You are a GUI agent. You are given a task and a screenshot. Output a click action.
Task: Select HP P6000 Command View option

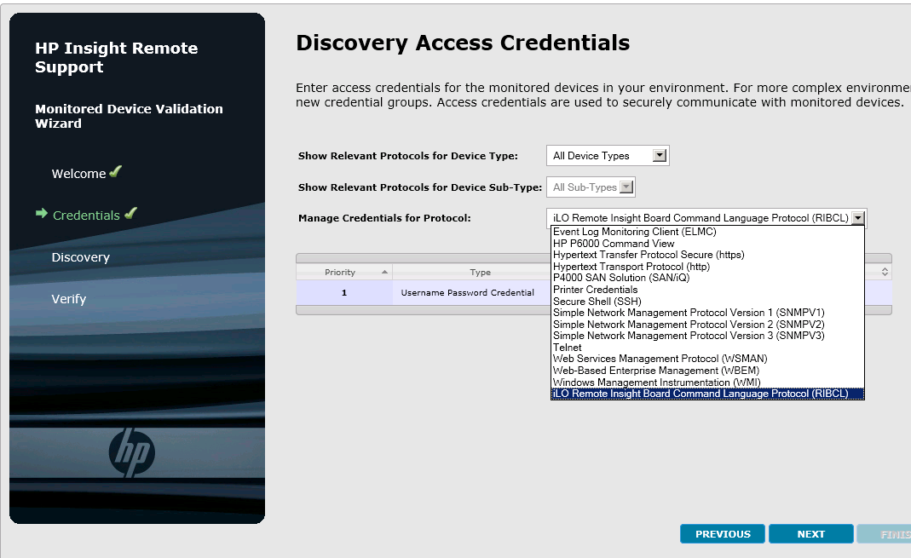[x=614, y=244]
